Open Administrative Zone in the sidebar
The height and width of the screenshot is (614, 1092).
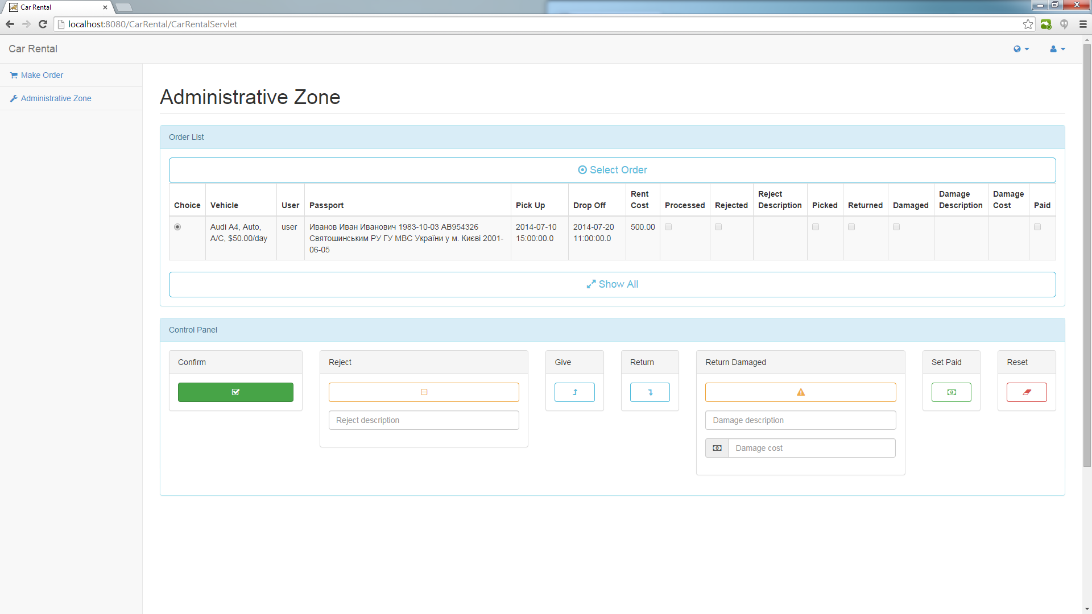click(x=56, y=98)
